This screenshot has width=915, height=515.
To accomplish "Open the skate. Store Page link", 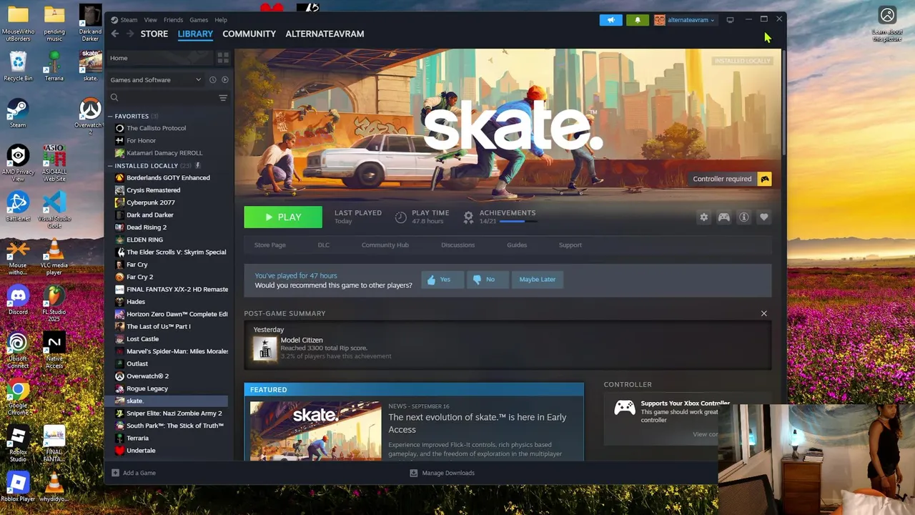I will (270, 245).
